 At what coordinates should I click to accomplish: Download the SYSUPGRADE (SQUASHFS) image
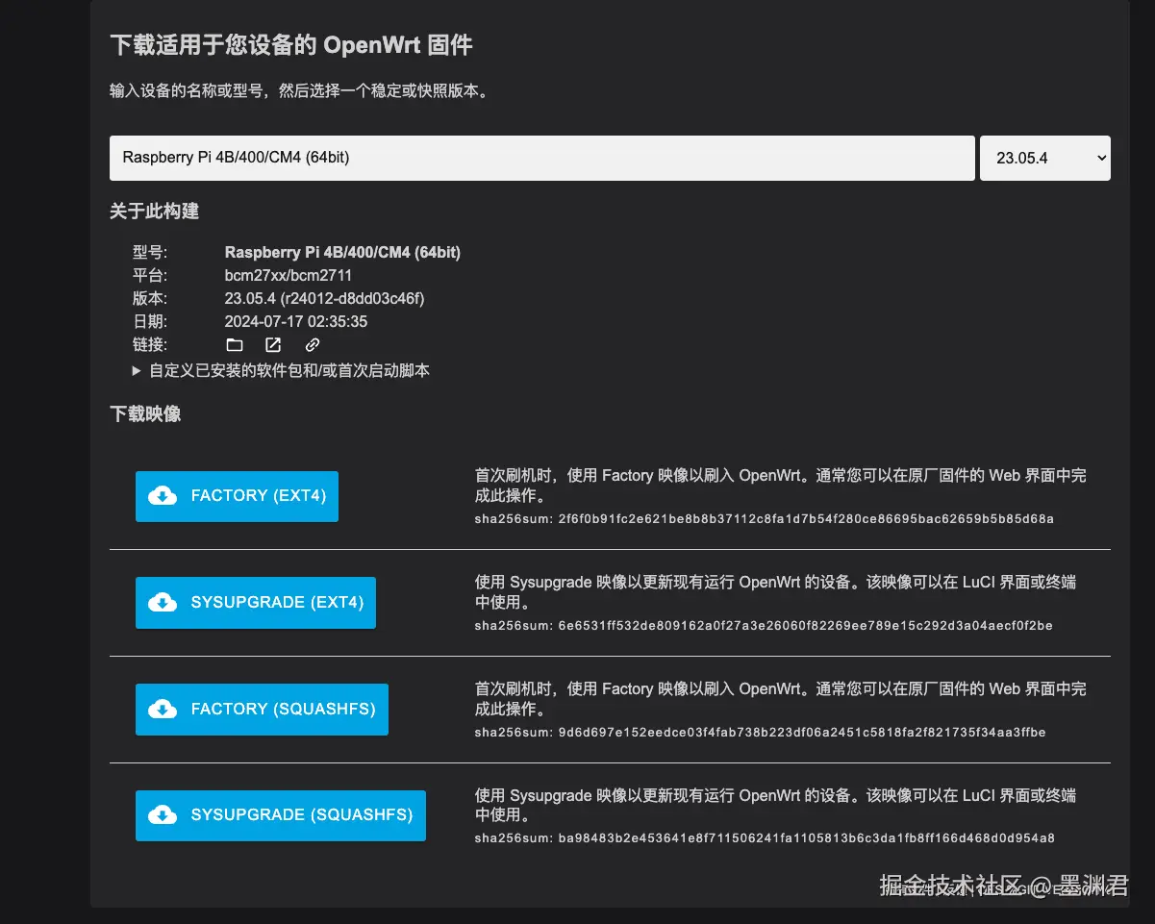281,815
